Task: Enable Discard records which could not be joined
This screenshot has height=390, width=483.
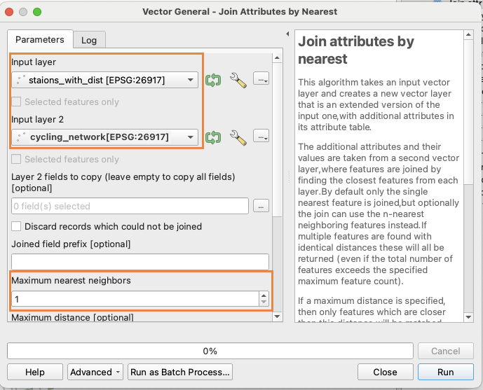Action: pos(17,226)
